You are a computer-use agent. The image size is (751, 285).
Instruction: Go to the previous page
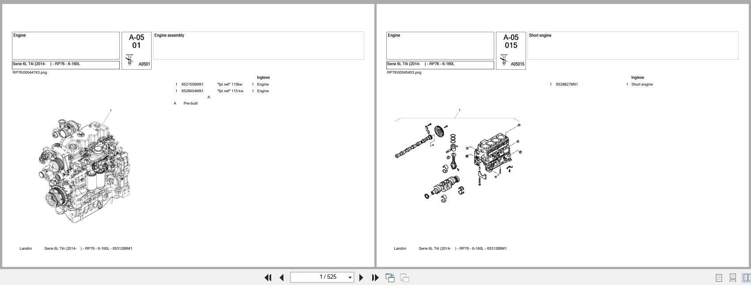pos(282,277)
